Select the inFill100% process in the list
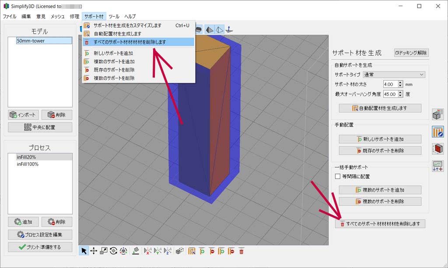This screenshot has height=268, width=448. click(28, 164)
